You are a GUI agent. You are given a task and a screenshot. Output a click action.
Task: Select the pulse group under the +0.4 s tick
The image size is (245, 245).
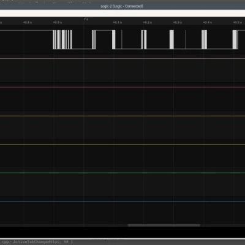[204, 40]
